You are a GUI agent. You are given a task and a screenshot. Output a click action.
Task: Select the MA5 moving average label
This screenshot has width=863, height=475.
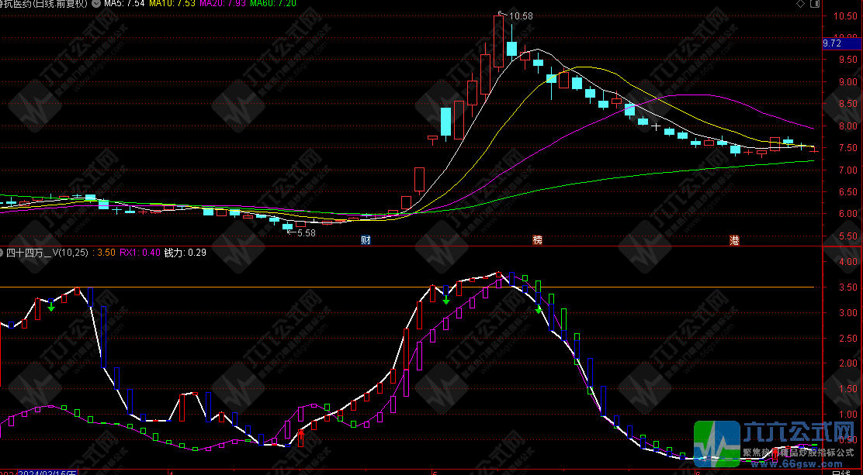tap(124, 5)
